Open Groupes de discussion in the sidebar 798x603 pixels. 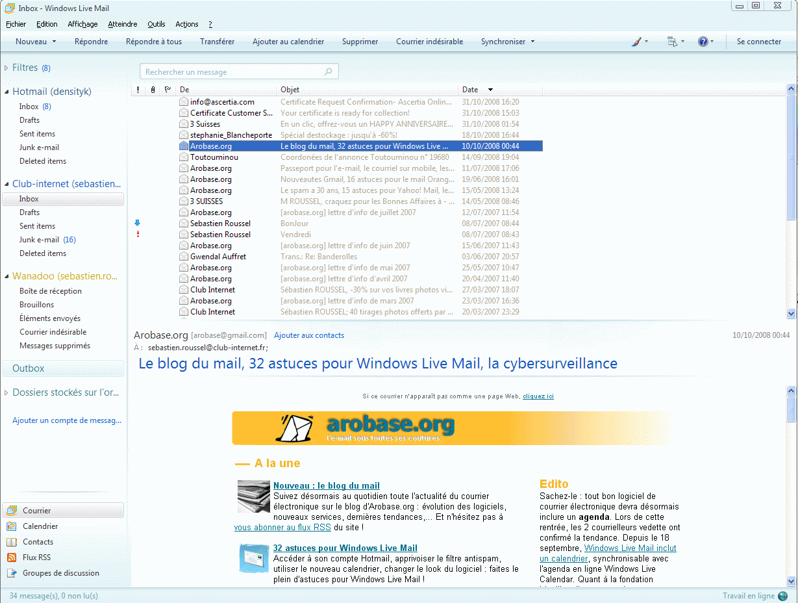click(x=61, y=573)
